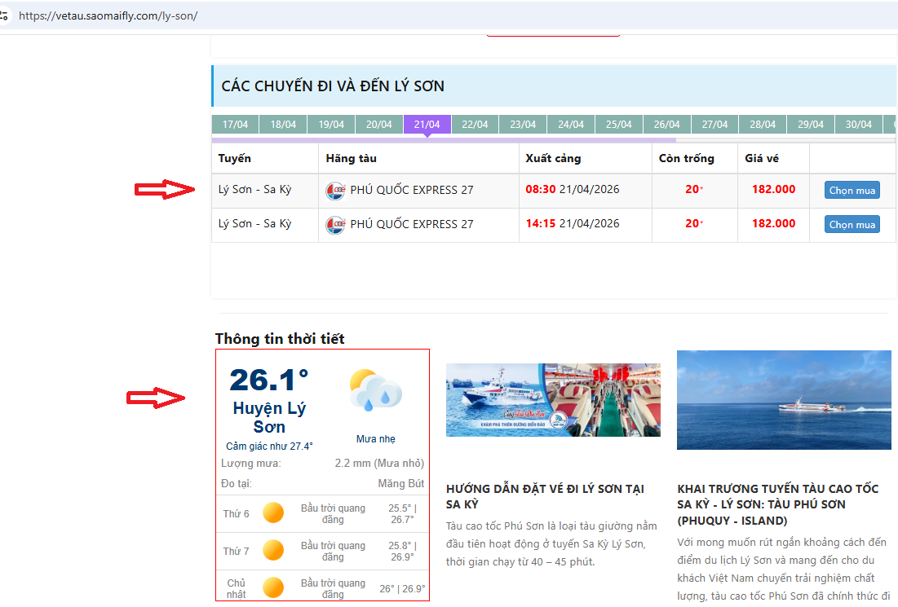The width and height of the screenshot is (898, 607).
Task: Click PHÚ QUỐC EXPRESS 27 in 08:30 row
Action: click(x=412, y=190)
